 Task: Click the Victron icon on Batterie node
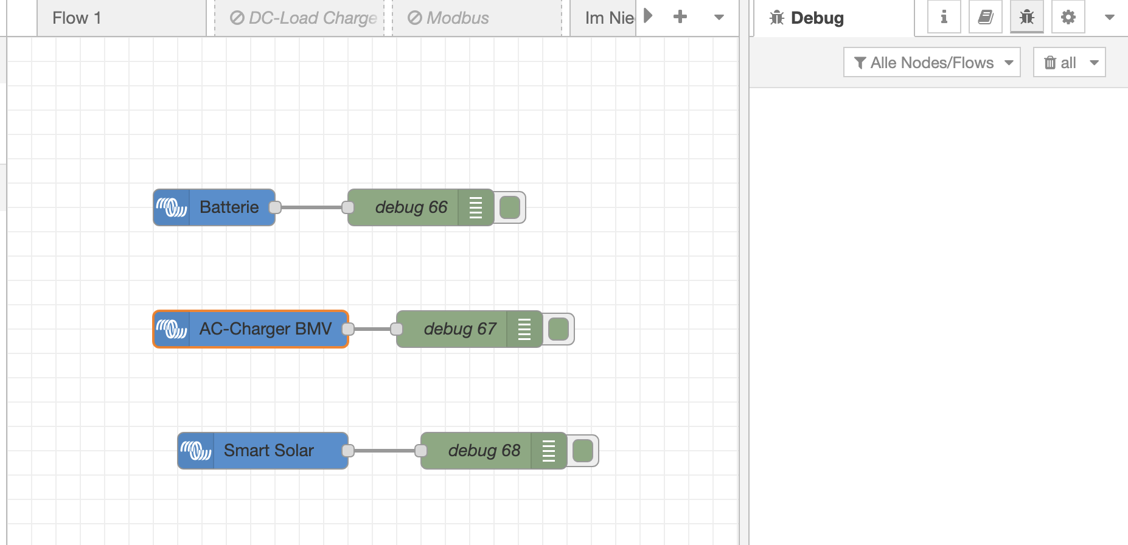(172, 207)
